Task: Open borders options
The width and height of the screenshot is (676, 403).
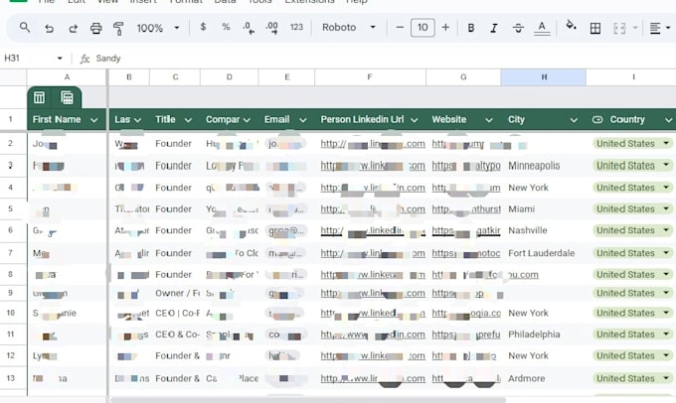Action: pyautogui.click(x=594, y=29)
